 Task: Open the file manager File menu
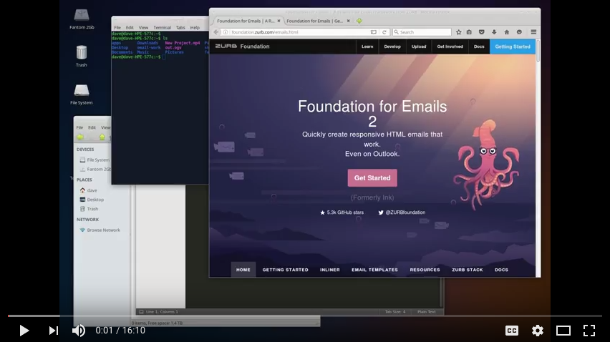point(79,127)
